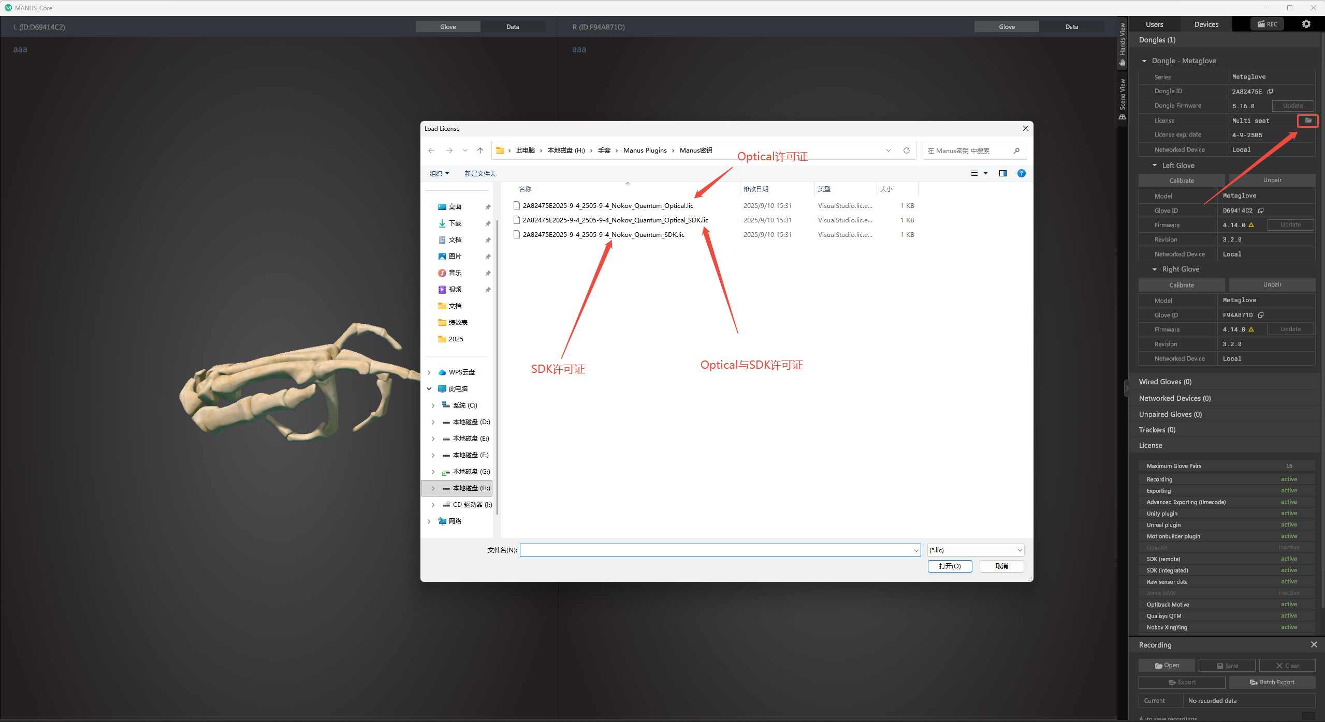1325x722 pixels.
Task: Open the license folder icon beside Multi seat
Action: [x=1308, y=121]
